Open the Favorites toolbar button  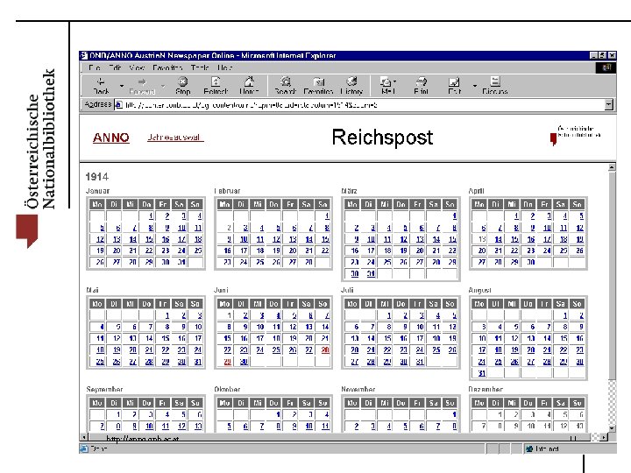(x=318, y=86)
